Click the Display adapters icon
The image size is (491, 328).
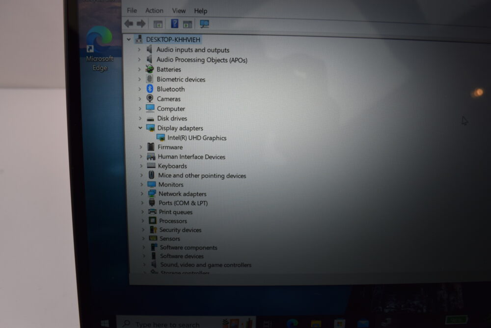[150, 128]
